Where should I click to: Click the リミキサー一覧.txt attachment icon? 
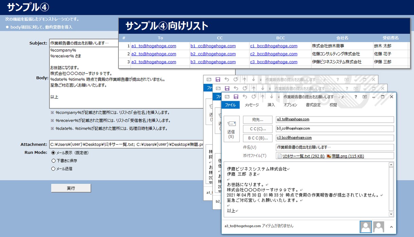(x=280, y=156)
